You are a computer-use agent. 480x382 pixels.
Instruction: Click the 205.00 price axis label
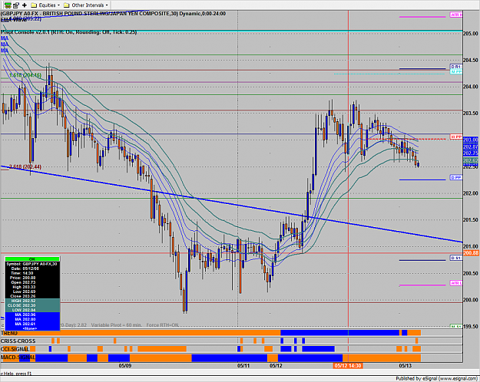[x=471, y=34]
